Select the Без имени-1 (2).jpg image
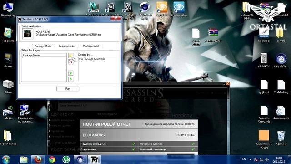Image resolution: width=291 pixels, height=164 pixels. point(264,139)
